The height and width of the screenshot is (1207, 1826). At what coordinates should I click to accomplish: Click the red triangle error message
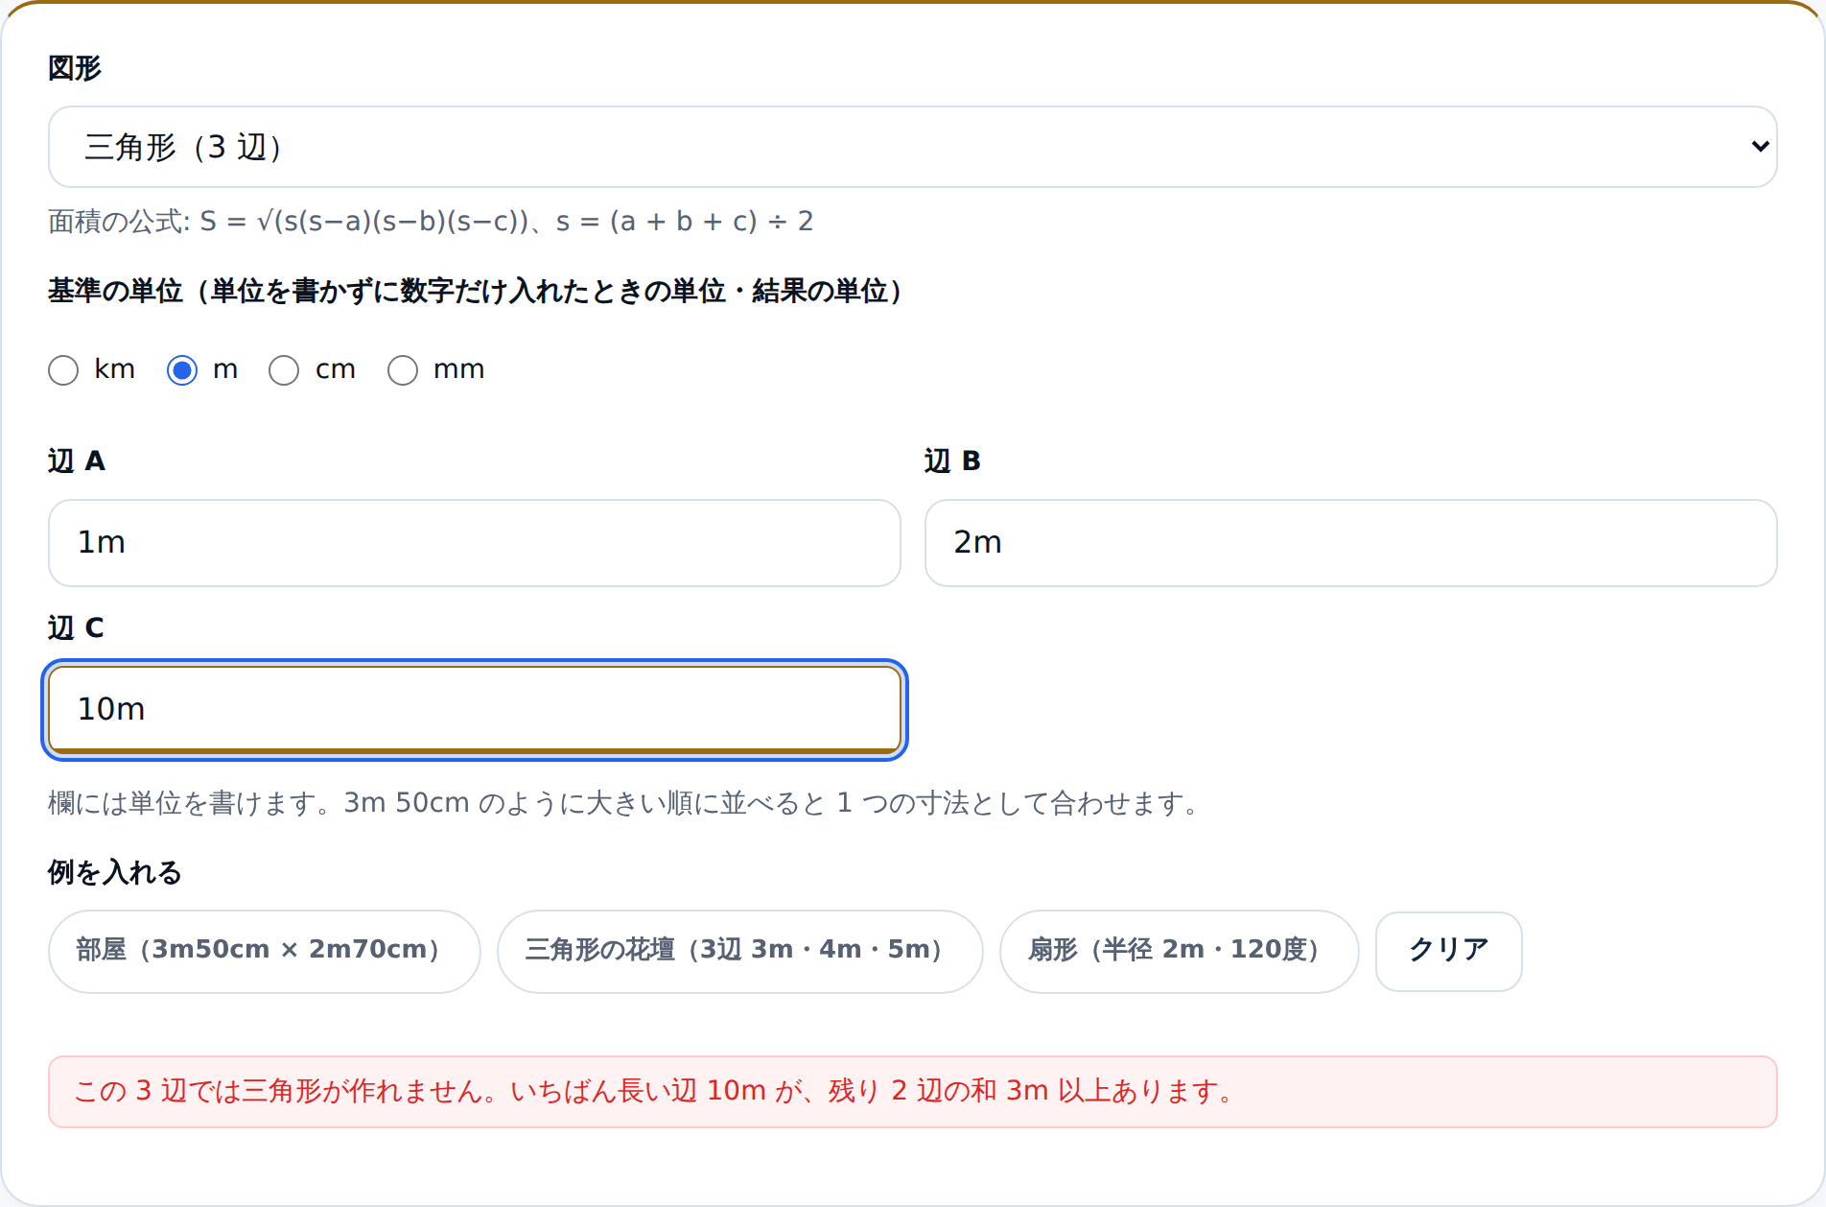coord(912,1092)
